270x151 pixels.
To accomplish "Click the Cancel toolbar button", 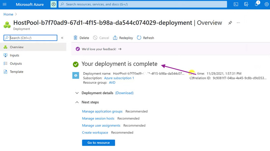I will tap(101, 38).
